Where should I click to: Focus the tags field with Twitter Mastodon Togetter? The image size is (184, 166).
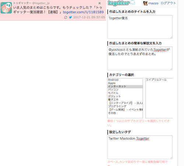click(x=140, y=147)
